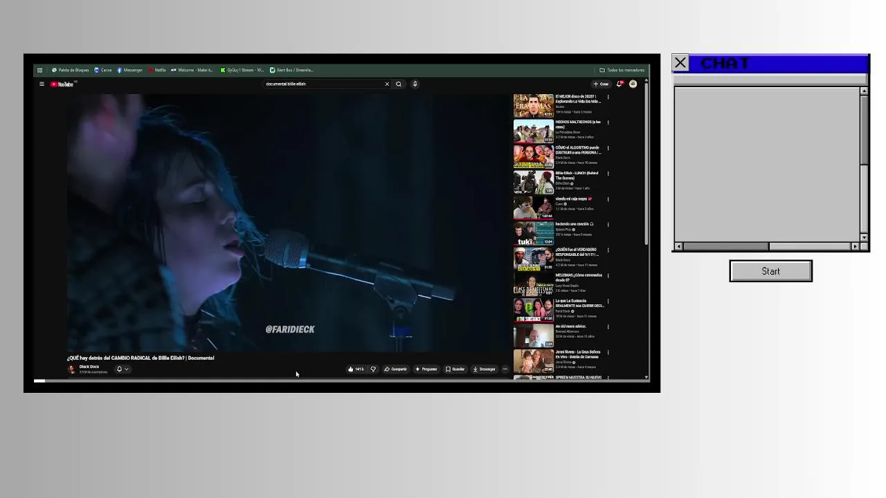
Task: Dislike the video with thumbs-down
Action: coord(373,369)
